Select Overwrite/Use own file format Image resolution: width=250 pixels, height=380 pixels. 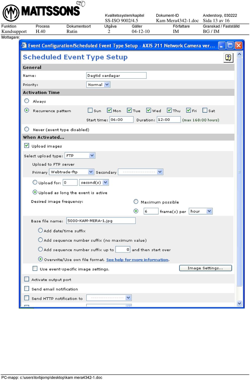pos(40,259)
